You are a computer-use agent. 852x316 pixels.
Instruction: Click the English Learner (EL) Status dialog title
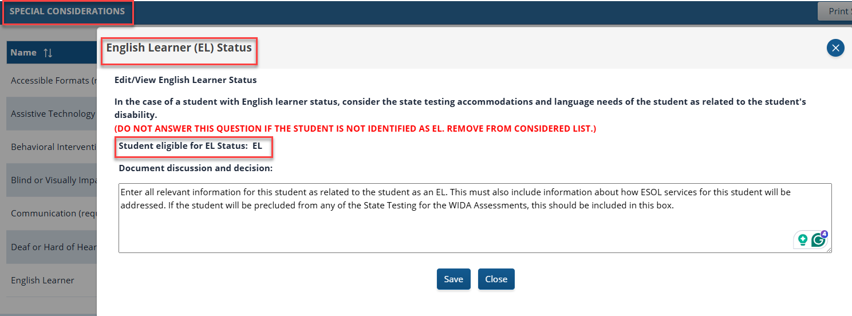tap(179, 48)
